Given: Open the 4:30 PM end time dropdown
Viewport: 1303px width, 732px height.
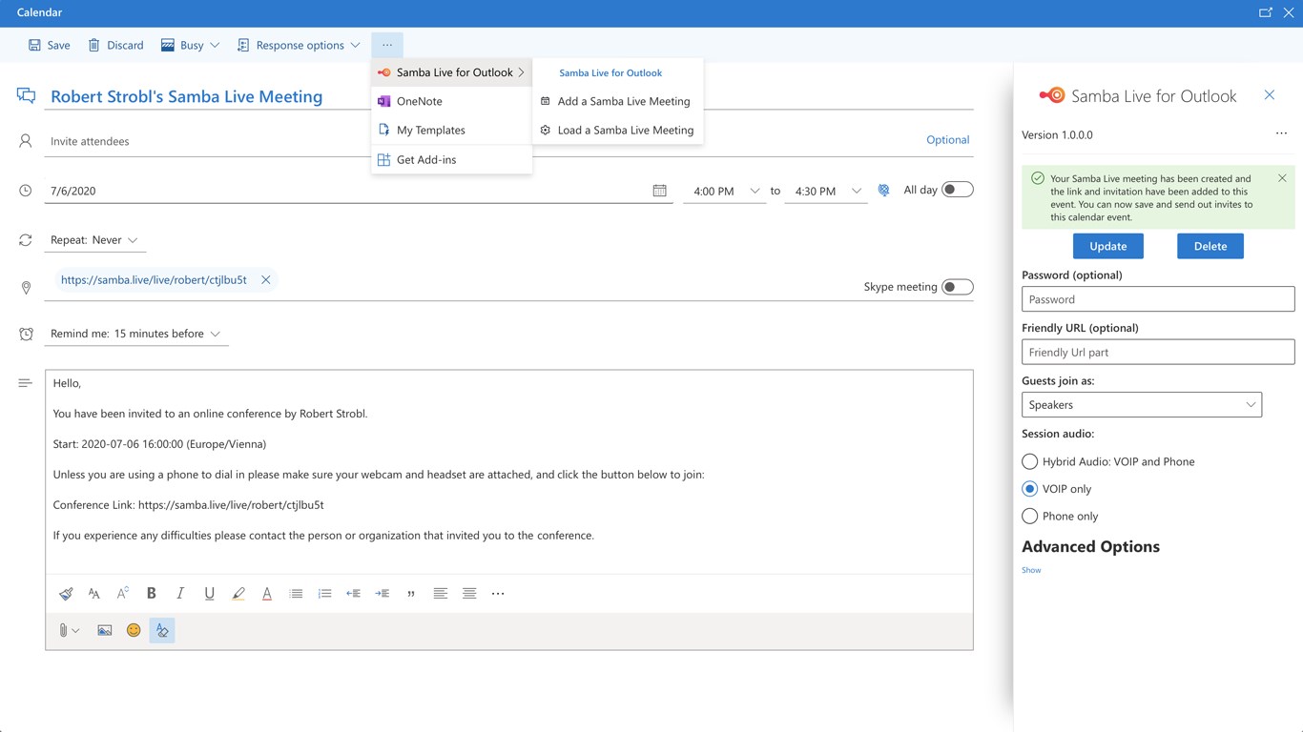Looking at the screenshot, I should (x=827, y=191).
